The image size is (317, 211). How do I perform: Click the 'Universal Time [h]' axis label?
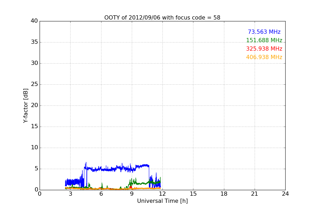pos(162,201)
